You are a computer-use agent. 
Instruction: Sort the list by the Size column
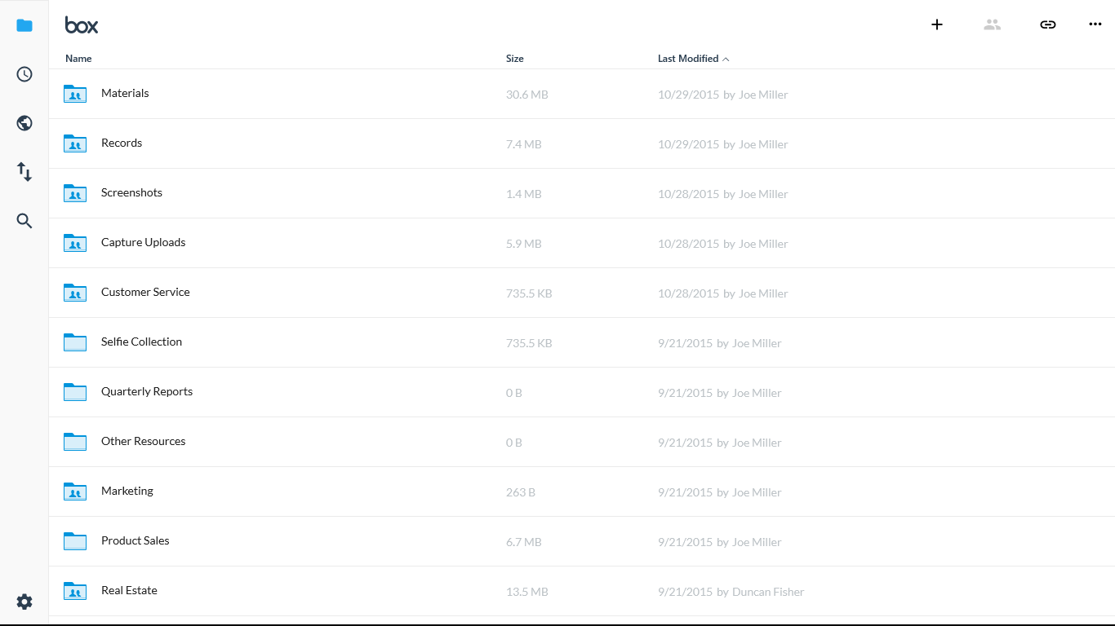coord(514,59)
